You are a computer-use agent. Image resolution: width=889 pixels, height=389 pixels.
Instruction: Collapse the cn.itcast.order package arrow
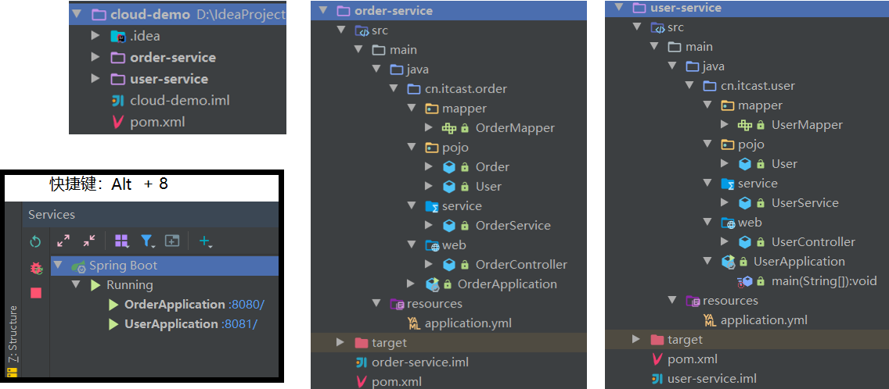point(394,89)
